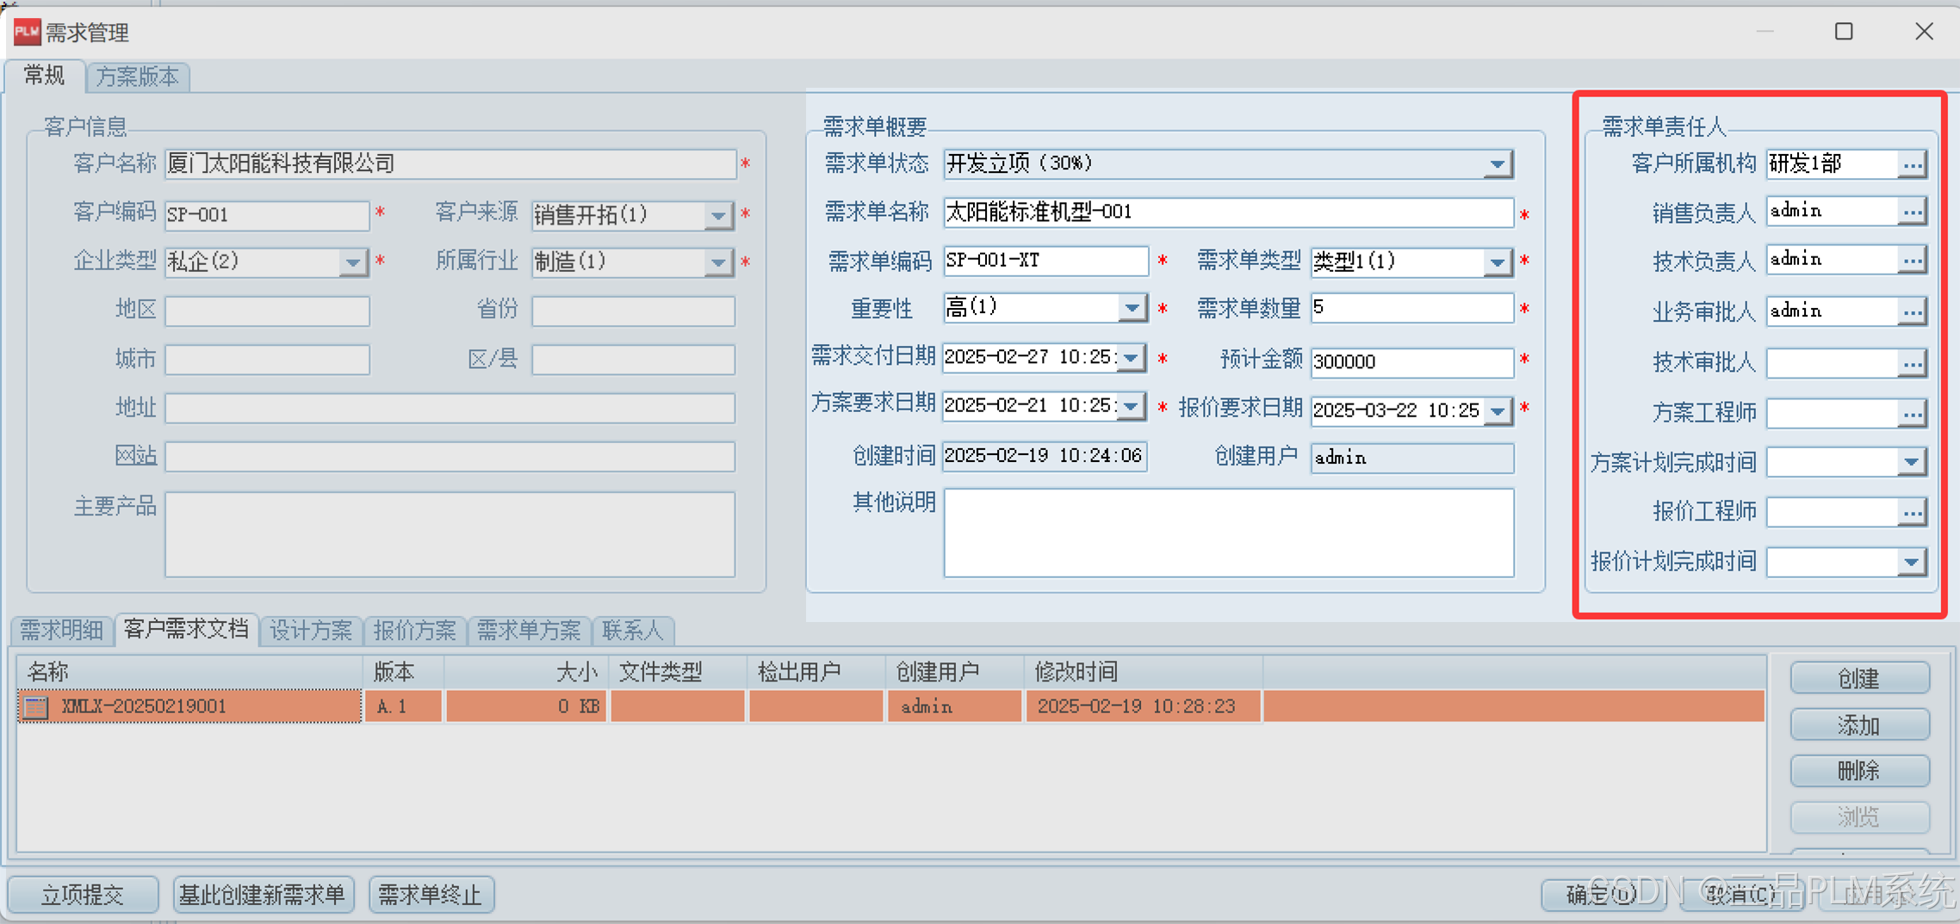This screenshot has width=1960, height=924.
Task: Focus 预计金额 input field
Action: tap(1412, 362)
